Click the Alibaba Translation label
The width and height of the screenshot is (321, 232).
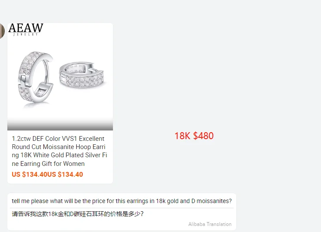click(210, 224)
